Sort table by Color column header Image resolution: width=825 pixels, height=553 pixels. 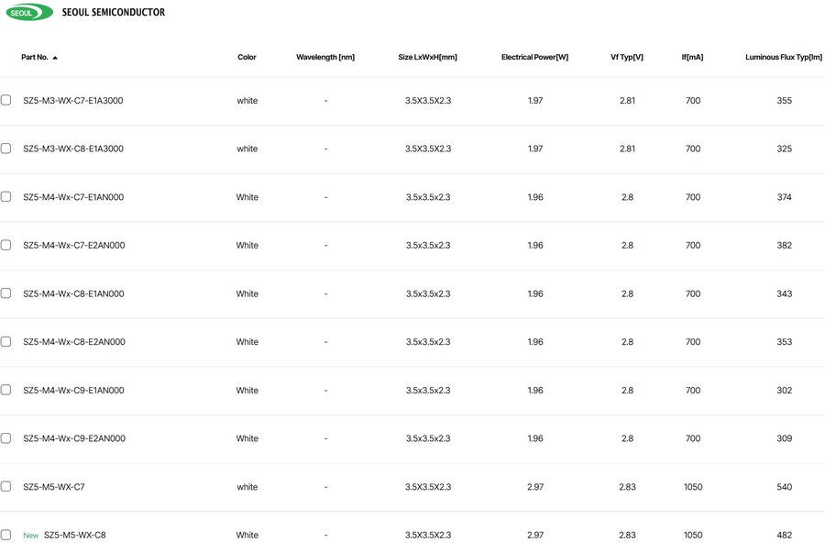247,57
